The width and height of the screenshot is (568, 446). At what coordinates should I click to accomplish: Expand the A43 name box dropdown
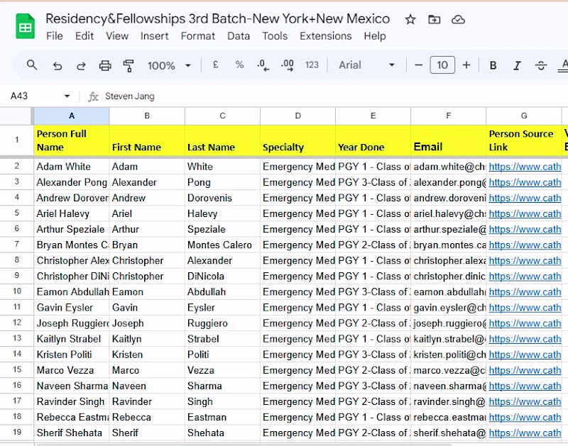(67, 96)
